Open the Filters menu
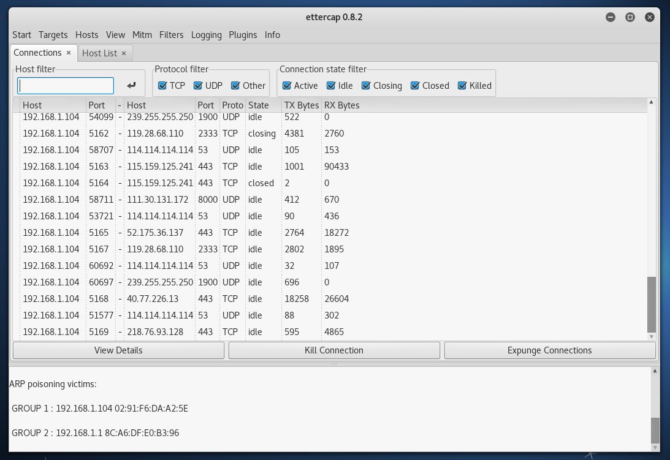 coord(172,34)
